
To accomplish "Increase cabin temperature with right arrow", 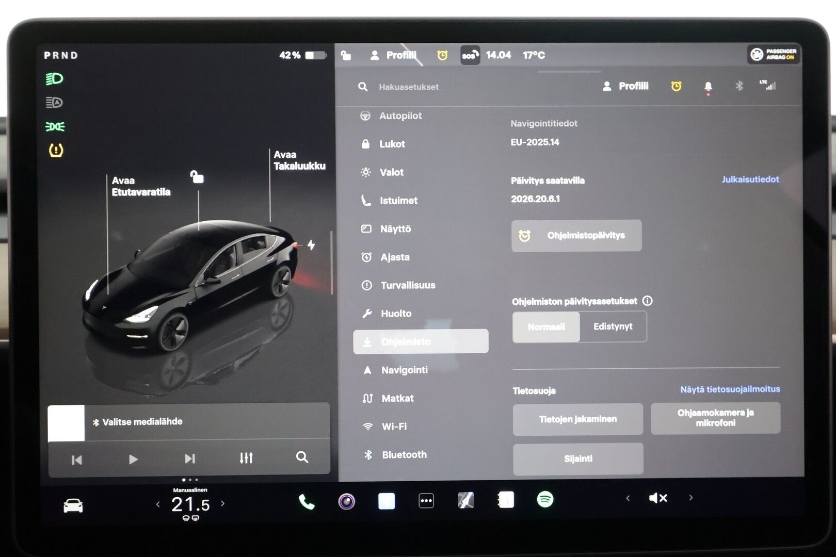I will tap(223, 503).
